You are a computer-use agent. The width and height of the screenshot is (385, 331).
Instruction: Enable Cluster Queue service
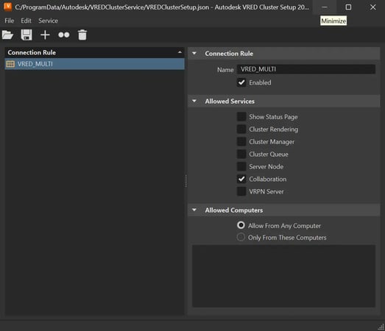click(x=241, y=154)
